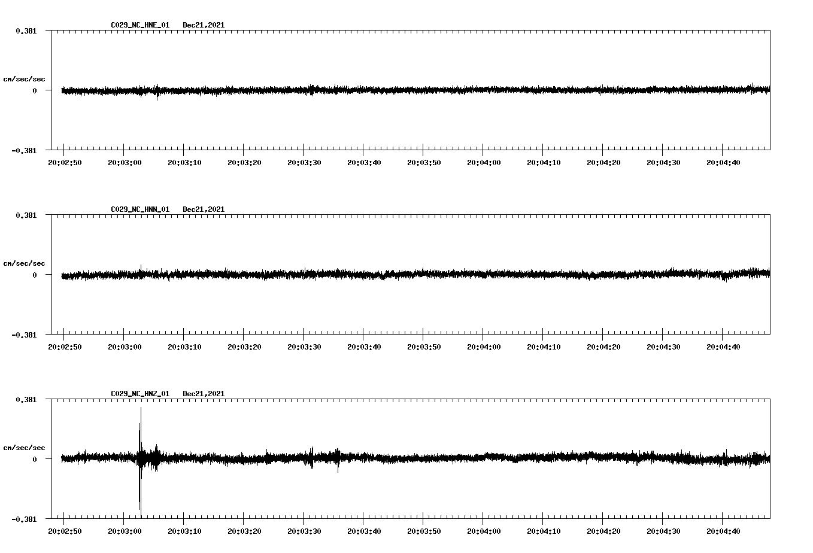Select the 20:03:30 time label under HNE plot
813x553 pixels.
(304, 163)
